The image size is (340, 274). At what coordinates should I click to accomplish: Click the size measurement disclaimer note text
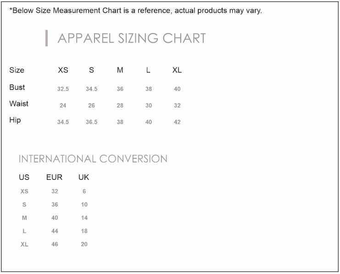136,11
